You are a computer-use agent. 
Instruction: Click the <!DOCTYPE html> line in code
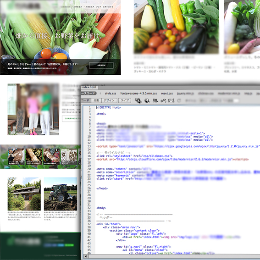click(x=108, y=107)
